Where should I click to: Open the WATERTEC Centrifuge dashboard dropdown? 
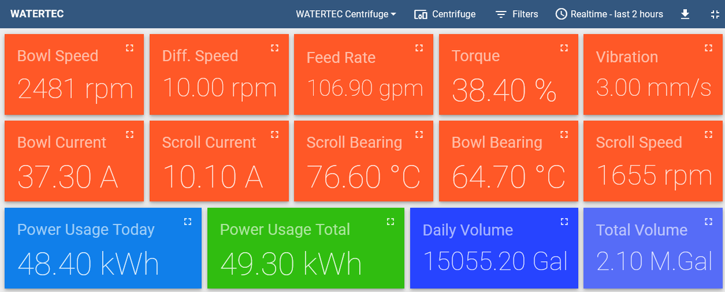[x=346, y=14]
